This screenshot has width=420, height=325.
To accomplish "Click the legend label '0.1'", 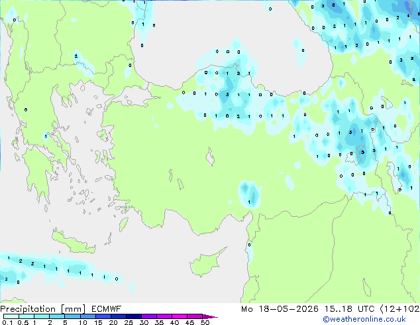I will point(7,322).
